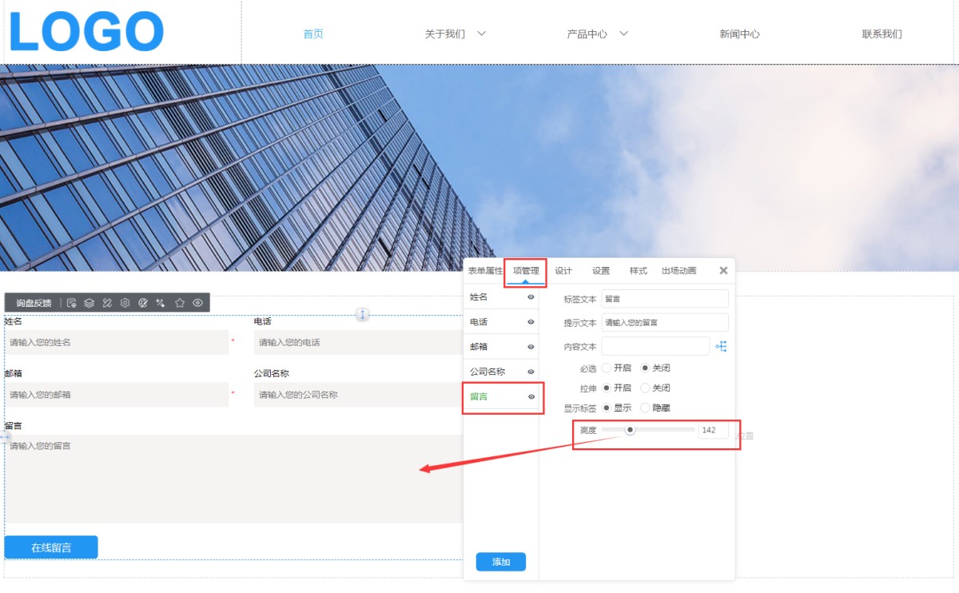Toggle visibility eye in the form toolbar
959x593 pixels.
197,303
